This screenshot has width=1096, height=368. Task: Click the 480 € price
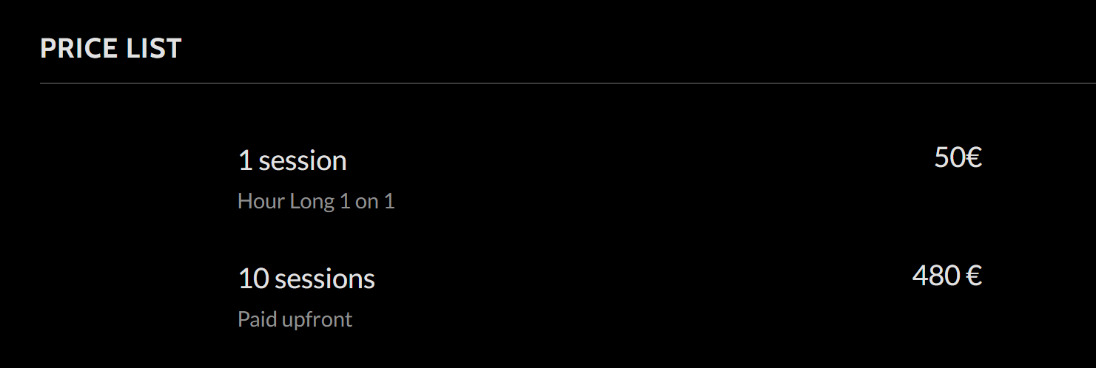click(947, 276)
